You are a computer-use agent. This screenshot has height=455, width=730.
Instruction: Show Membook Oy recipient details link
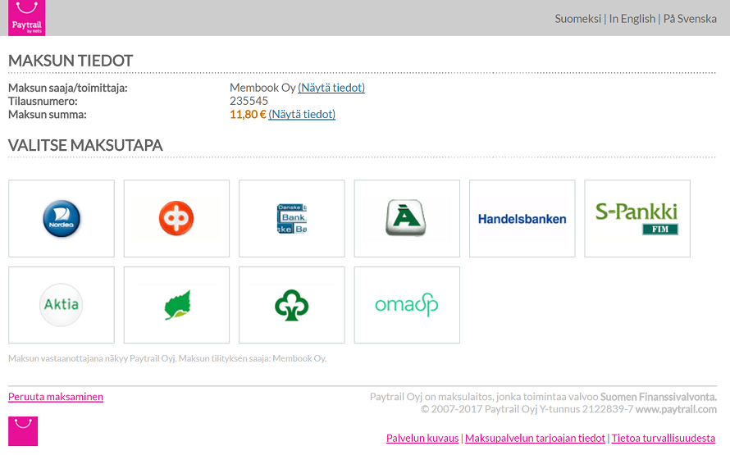tap(331, 88)
